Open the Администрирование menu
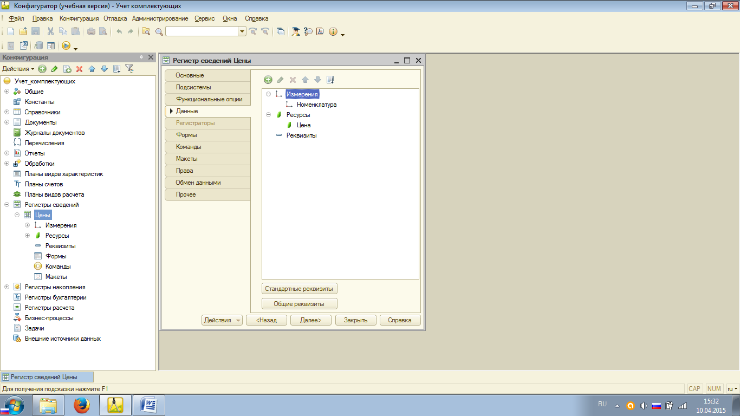 click(160, 18)
